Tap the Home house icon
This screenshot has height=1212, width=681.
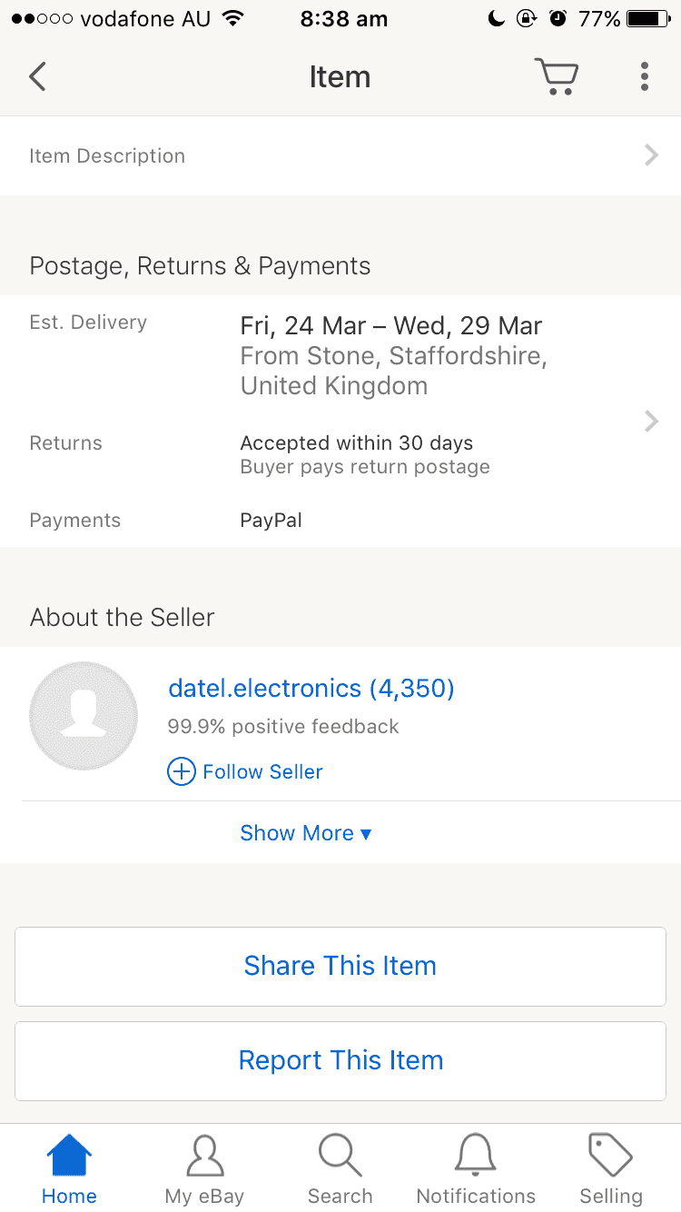click(69, 1156)
